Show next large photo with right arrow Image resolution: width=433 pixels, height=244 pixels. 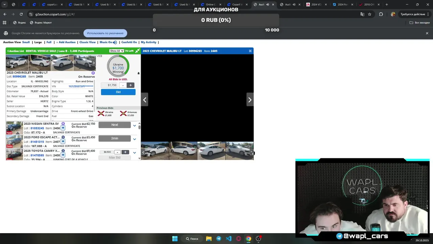coord(250,100)
